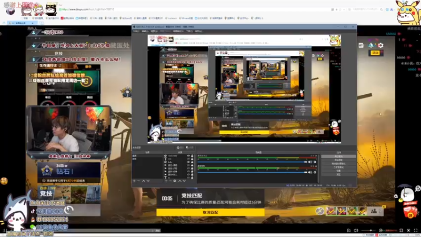Toggle lock of third source row
Image resolution: width=421 pixels, height=237 pixels.
(x=192, y=162)
